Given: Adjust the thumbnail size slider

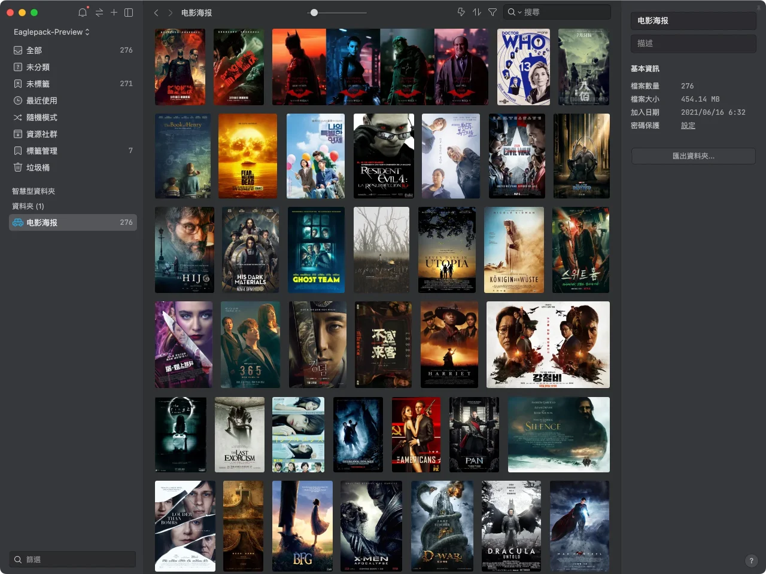Looking at the screenshot, I should click(x=314, y=13).
